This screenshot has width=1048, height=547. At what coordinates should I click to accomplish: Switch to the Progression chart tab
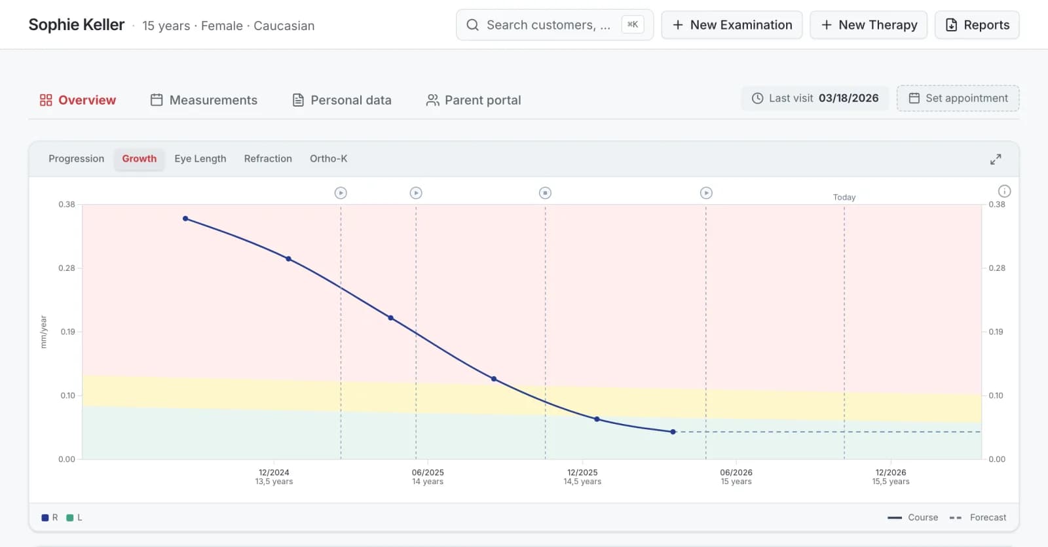click(77, 158)
